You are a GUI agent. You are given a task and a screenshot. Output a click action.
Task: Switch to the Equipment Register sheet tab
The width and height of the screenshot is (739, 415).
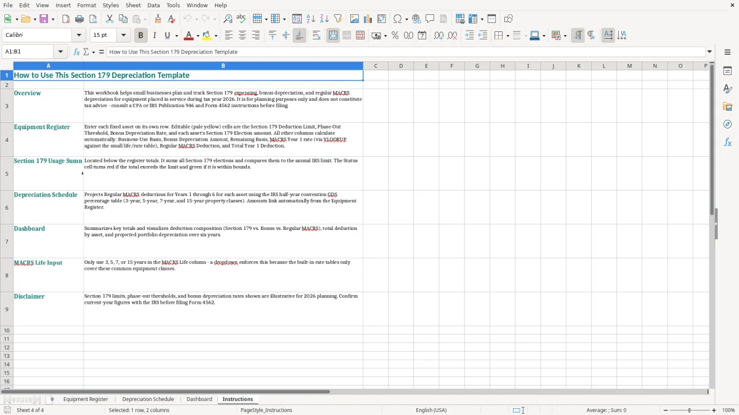(86, 399)
